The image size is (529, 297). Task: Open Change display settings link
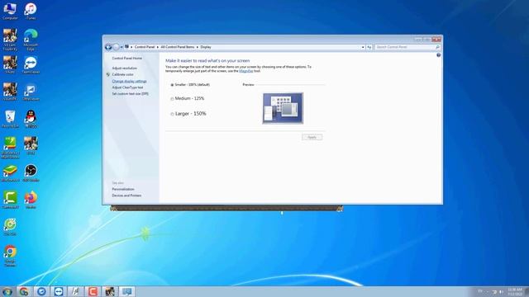tap(129, 81)
